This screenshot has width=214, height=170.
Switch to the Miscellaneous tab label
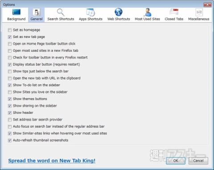199,19
